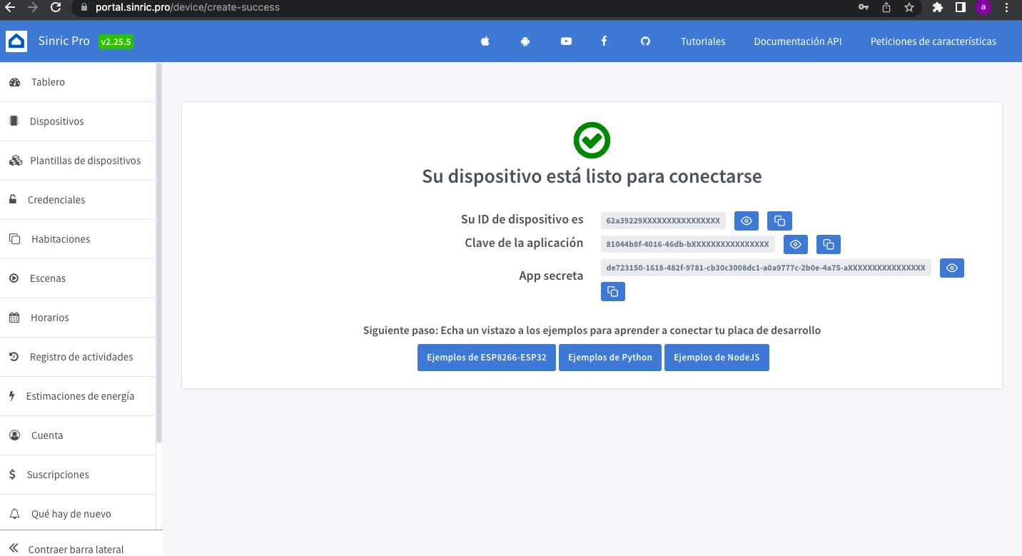Unmask the App secreta with eye button

click(x=951, y=268)
